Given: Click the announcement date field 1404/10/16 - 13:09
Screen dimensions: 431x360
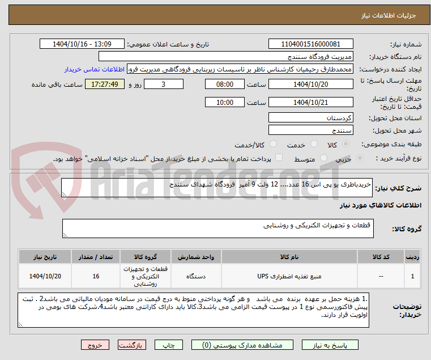Looking at the screenshot, I should [82, 44].
